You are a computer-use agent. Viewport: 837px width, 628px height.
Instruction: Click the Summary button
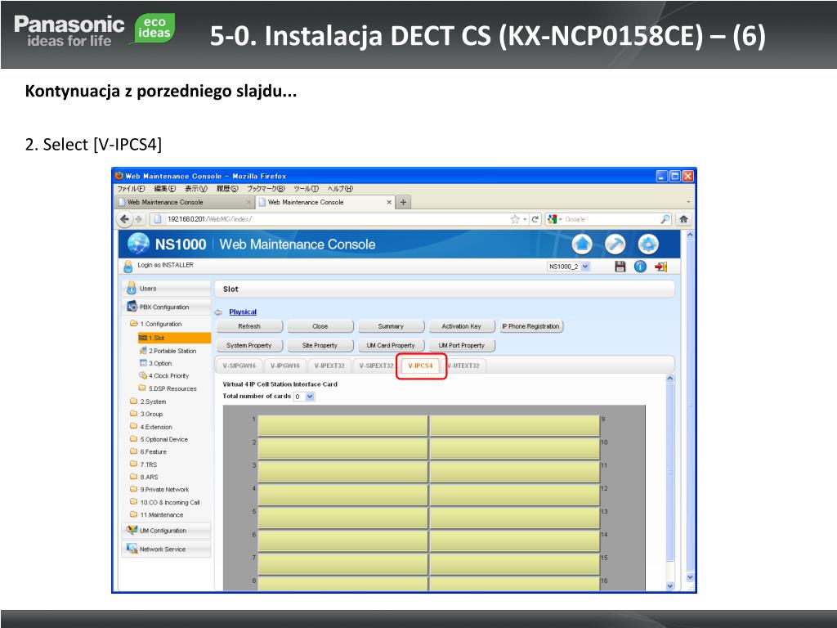(x=391, y=326)
